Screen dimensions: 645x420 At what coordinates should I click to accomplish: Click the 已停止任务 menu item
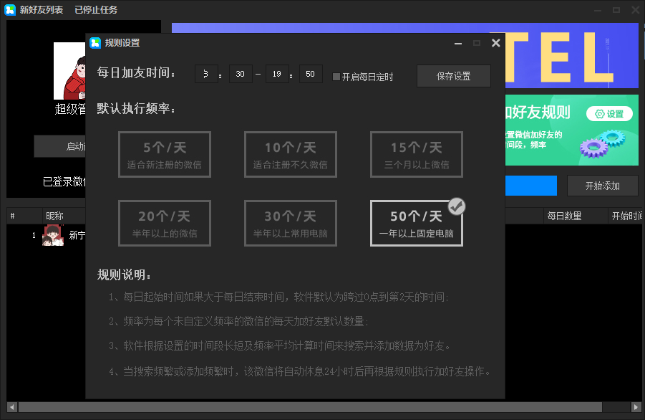94,10
